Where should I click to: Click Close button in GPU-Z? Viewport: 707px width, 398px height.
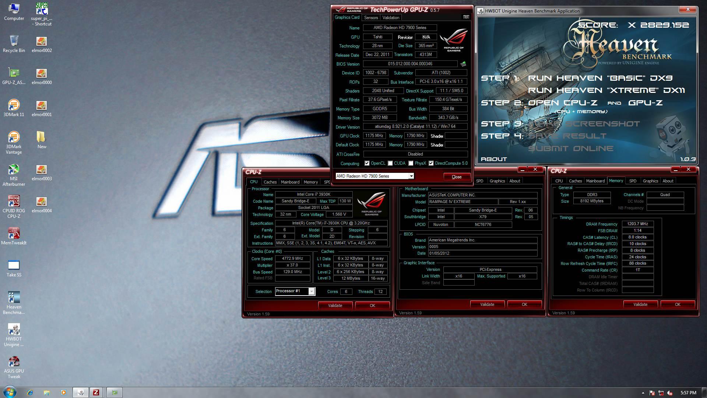click(457, 177)
